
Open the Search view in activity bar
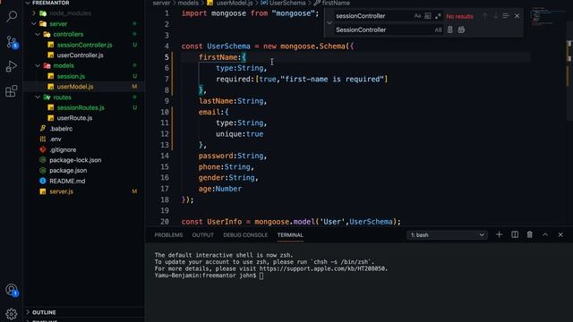tap(12, 16)
